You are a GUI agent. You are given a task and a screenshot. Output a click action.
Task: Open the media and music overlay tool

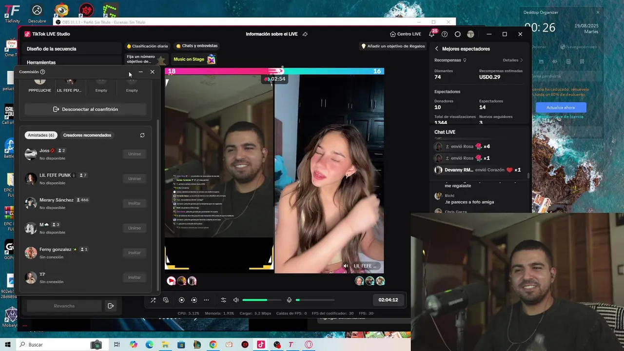click(x=166, y=300)
